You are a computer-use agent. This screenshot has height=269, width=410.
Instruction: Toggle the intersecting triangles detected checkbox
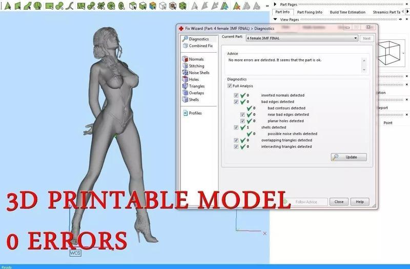point(236,147)
